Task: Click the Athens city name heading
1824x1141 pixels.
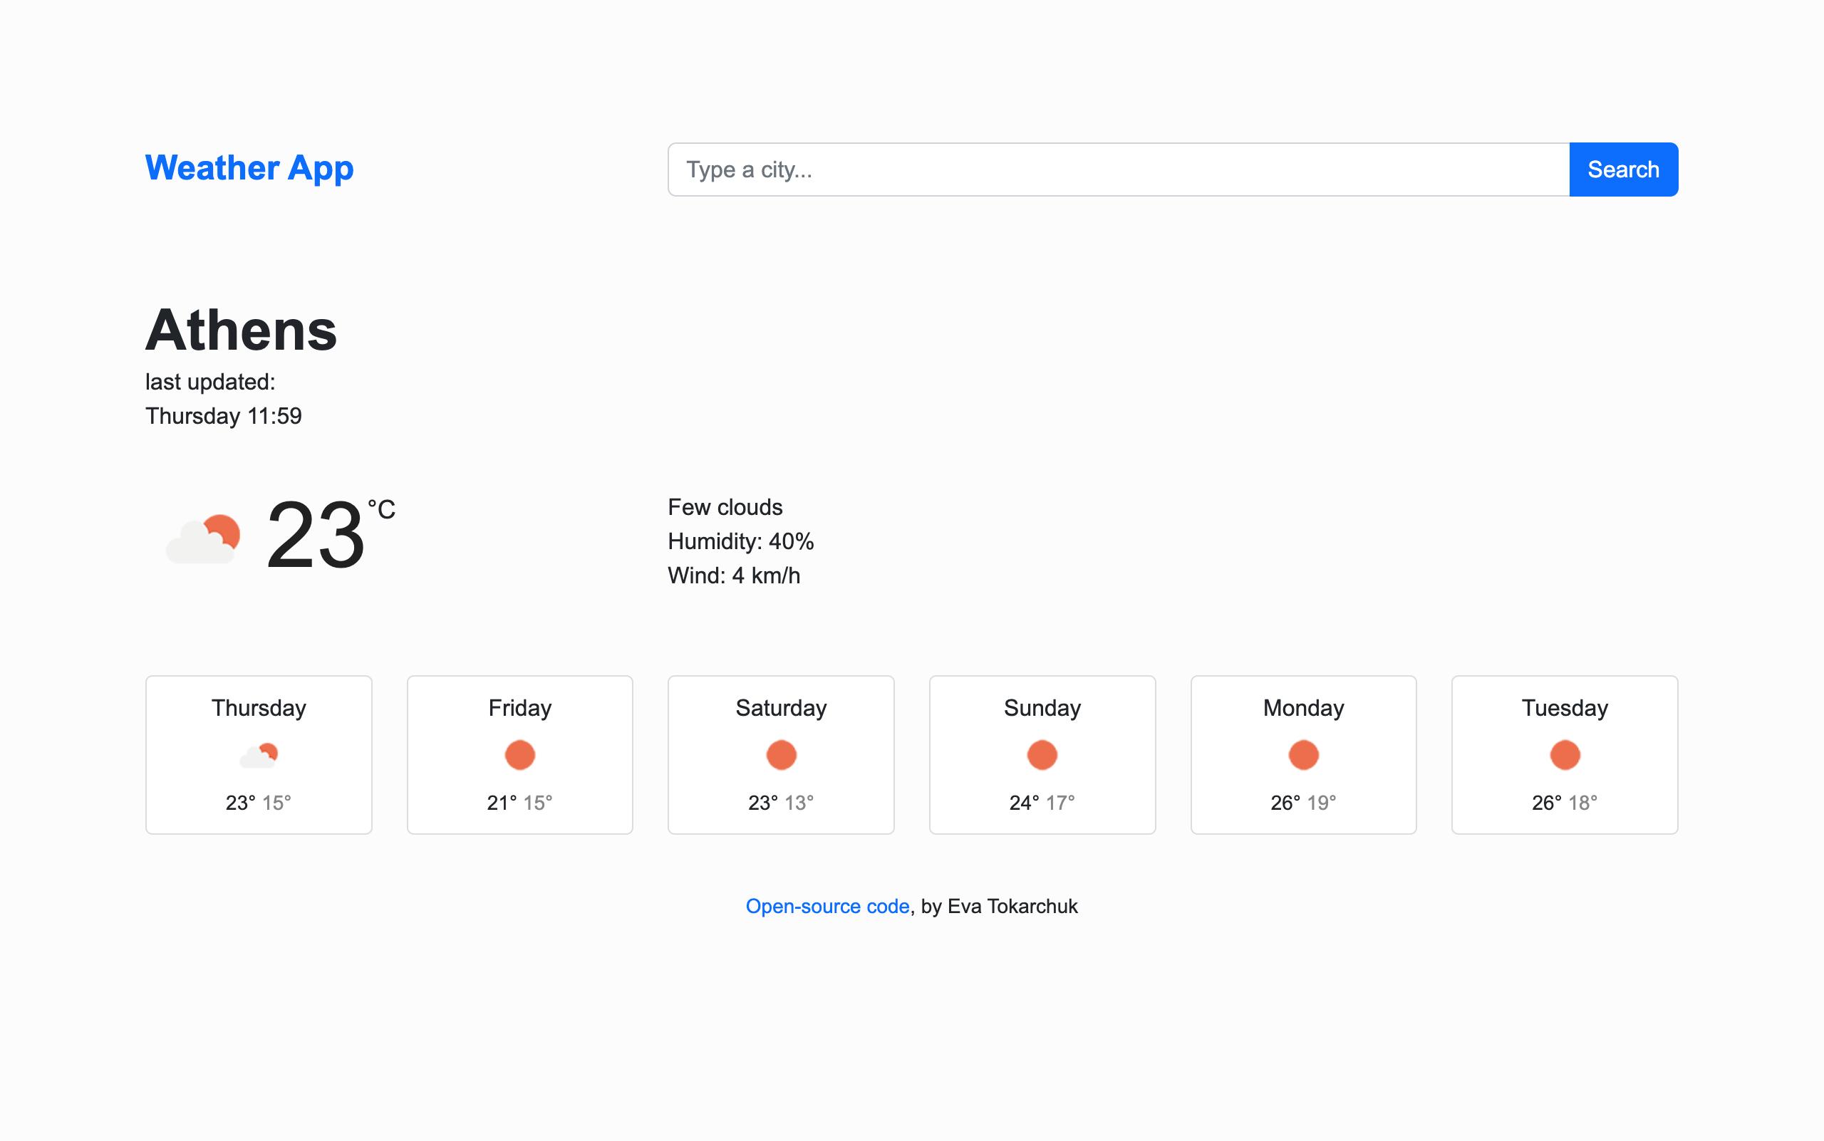Action: click(241, 331)
